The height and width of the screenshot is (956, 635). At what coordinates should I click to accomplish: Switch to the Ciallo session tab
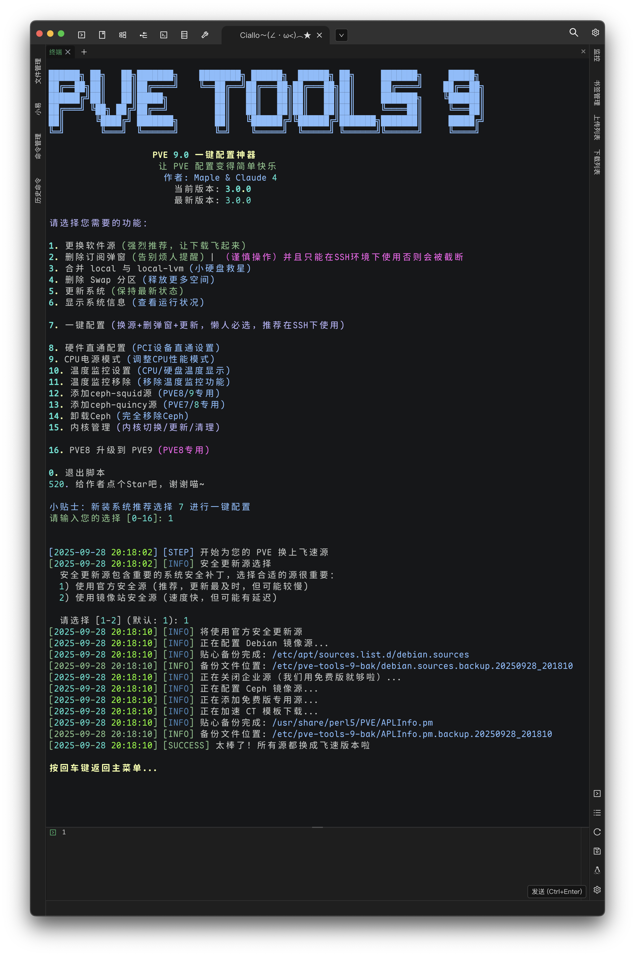(x=275, y=35)
